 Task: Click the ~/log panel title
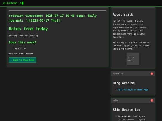tap(115, 100)
